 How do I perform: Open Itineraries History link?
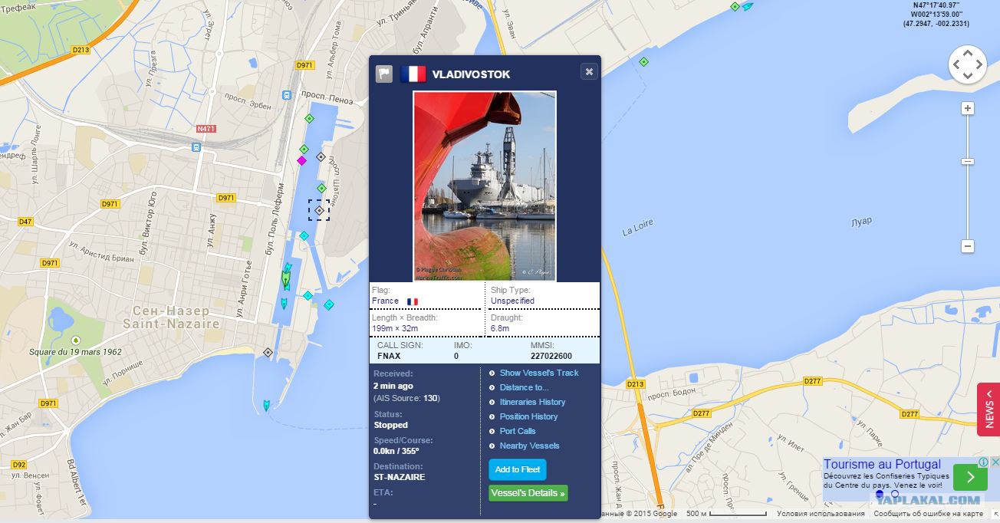(x=532, y=402)
